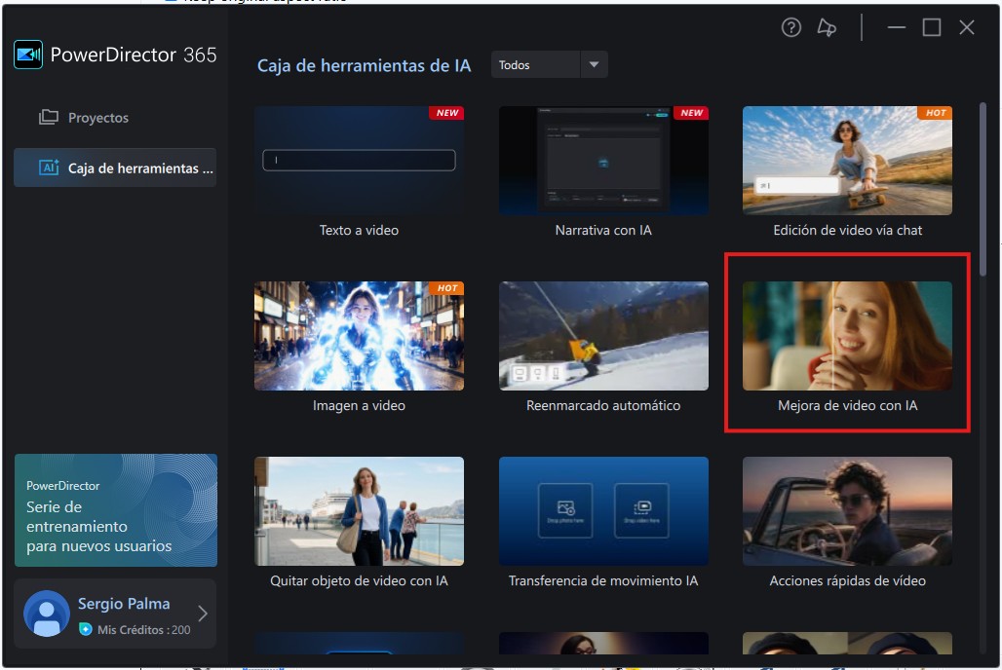Open the Texto a video tool thumbnail

[359, 161]
